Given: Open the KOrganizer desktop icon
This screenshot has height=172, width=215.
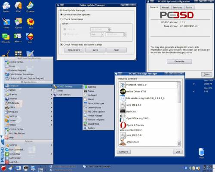Looking at the screenshot, I should (30, 6).
